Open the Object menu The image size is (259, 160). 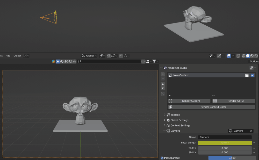pos(17,56)
